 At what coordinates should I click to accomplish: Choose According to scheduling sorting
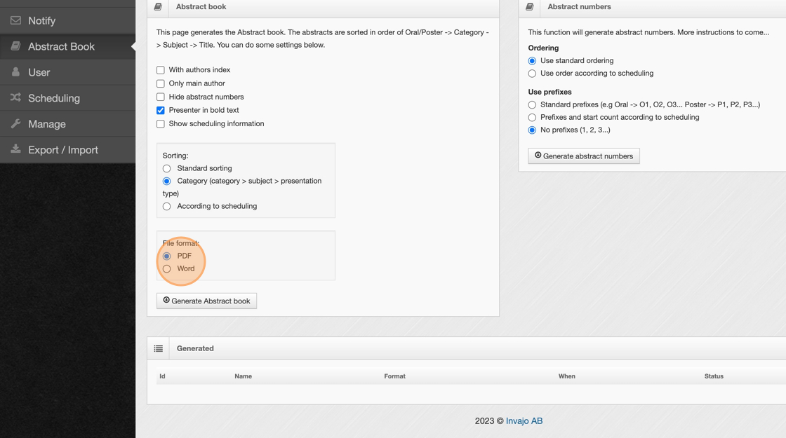click(x=167, y=206)
